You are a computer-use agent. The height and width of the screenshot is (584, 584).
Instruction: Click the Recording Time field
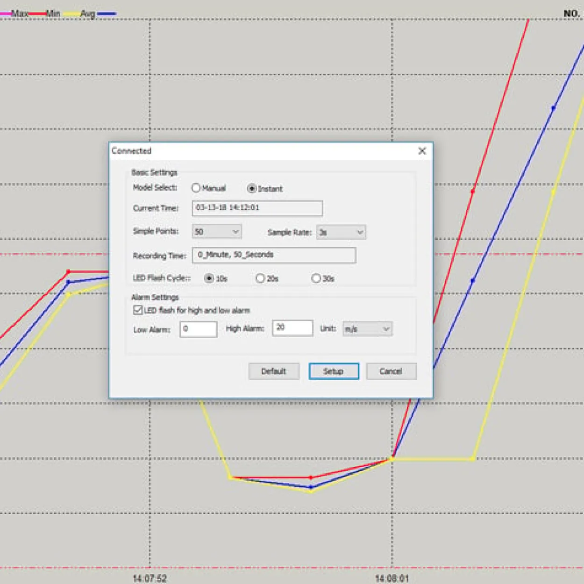click(x=274, y=256)
